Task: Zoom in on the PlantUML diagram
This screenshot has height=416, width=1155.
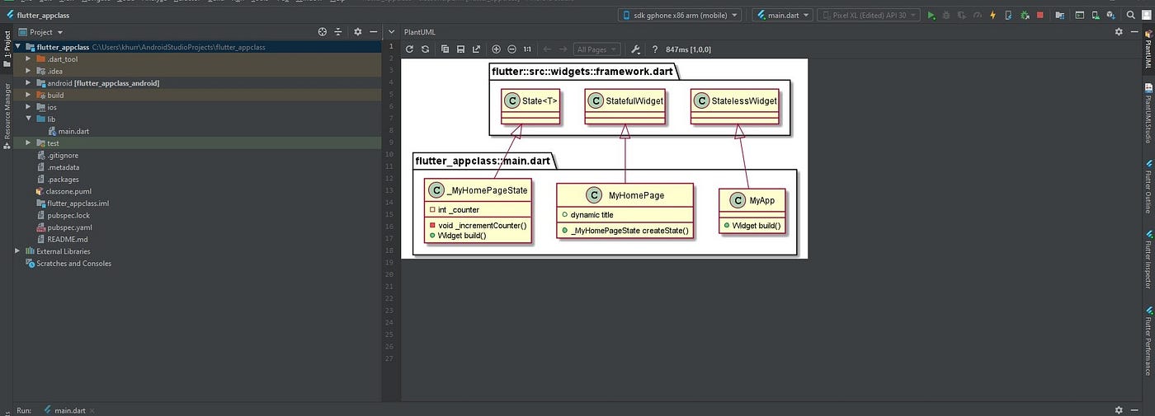Action: [496, 49]
